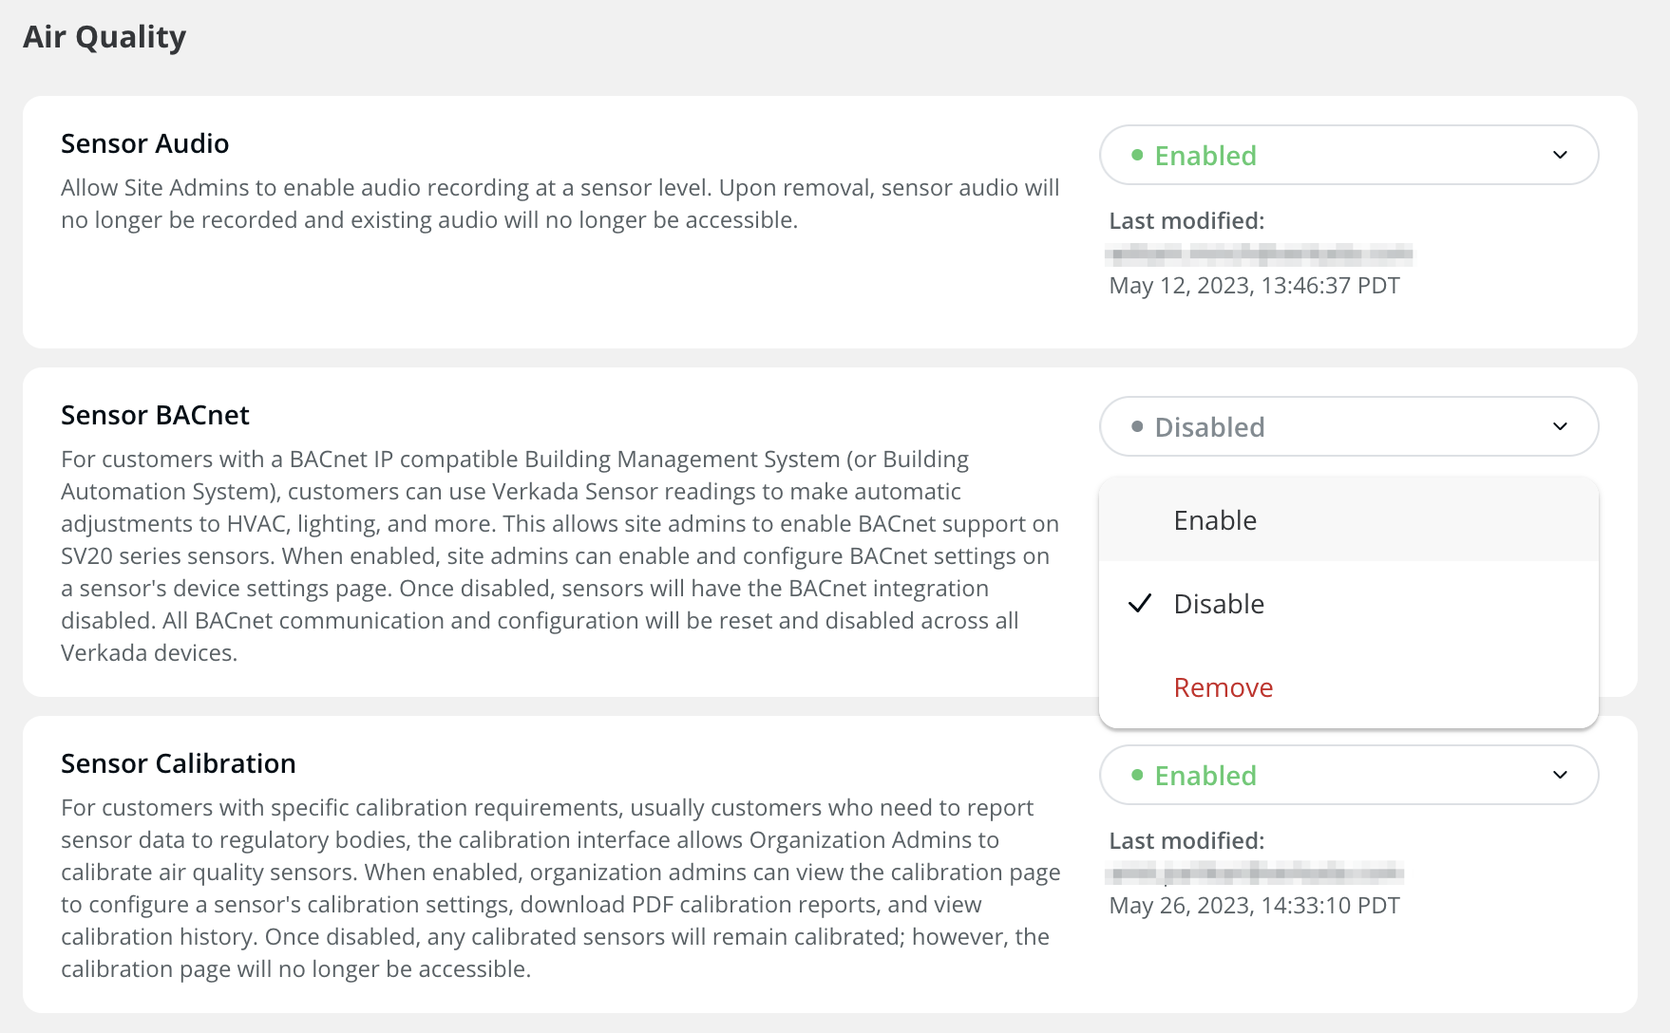This screenshot has height=1033, width=1670.
Task: Click the green status dot for Sensor Audio
Action: [x=1137, y=155]
